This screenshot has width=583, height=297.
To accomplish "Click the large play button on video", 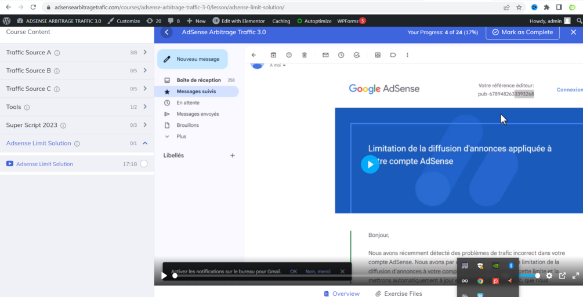I will 370,164.
